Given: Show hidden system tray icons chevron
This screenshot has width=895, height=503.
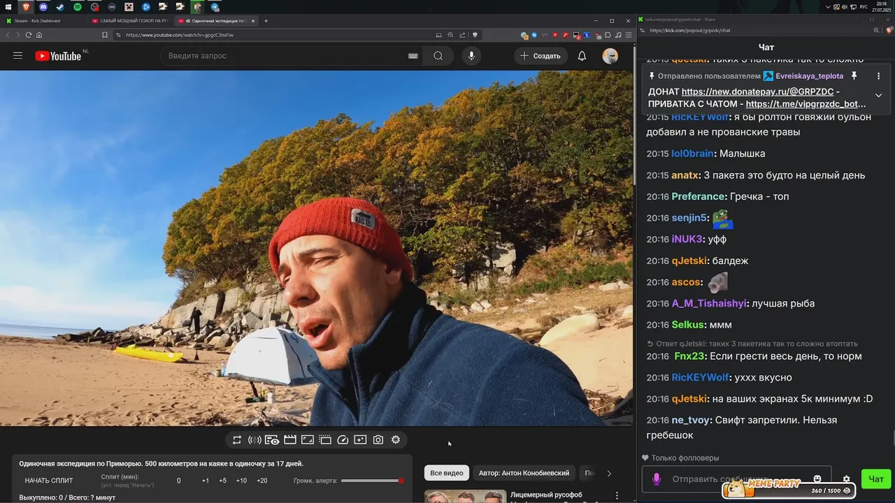Looking at the screenshot, I should (829, 7).
